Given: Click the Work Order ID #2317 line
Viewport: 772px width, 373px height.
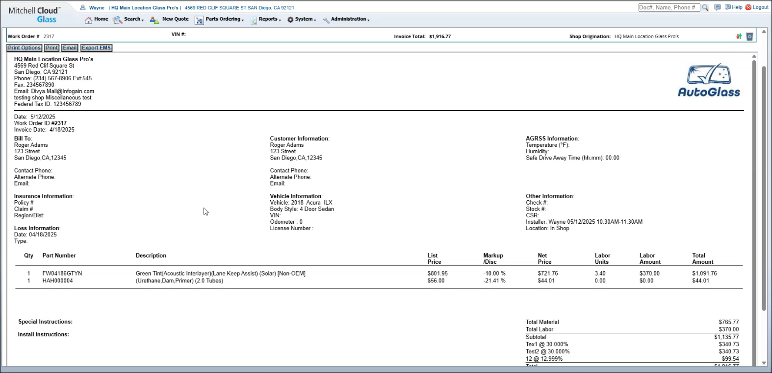Looking at the screenshot, I should (40, 123).
